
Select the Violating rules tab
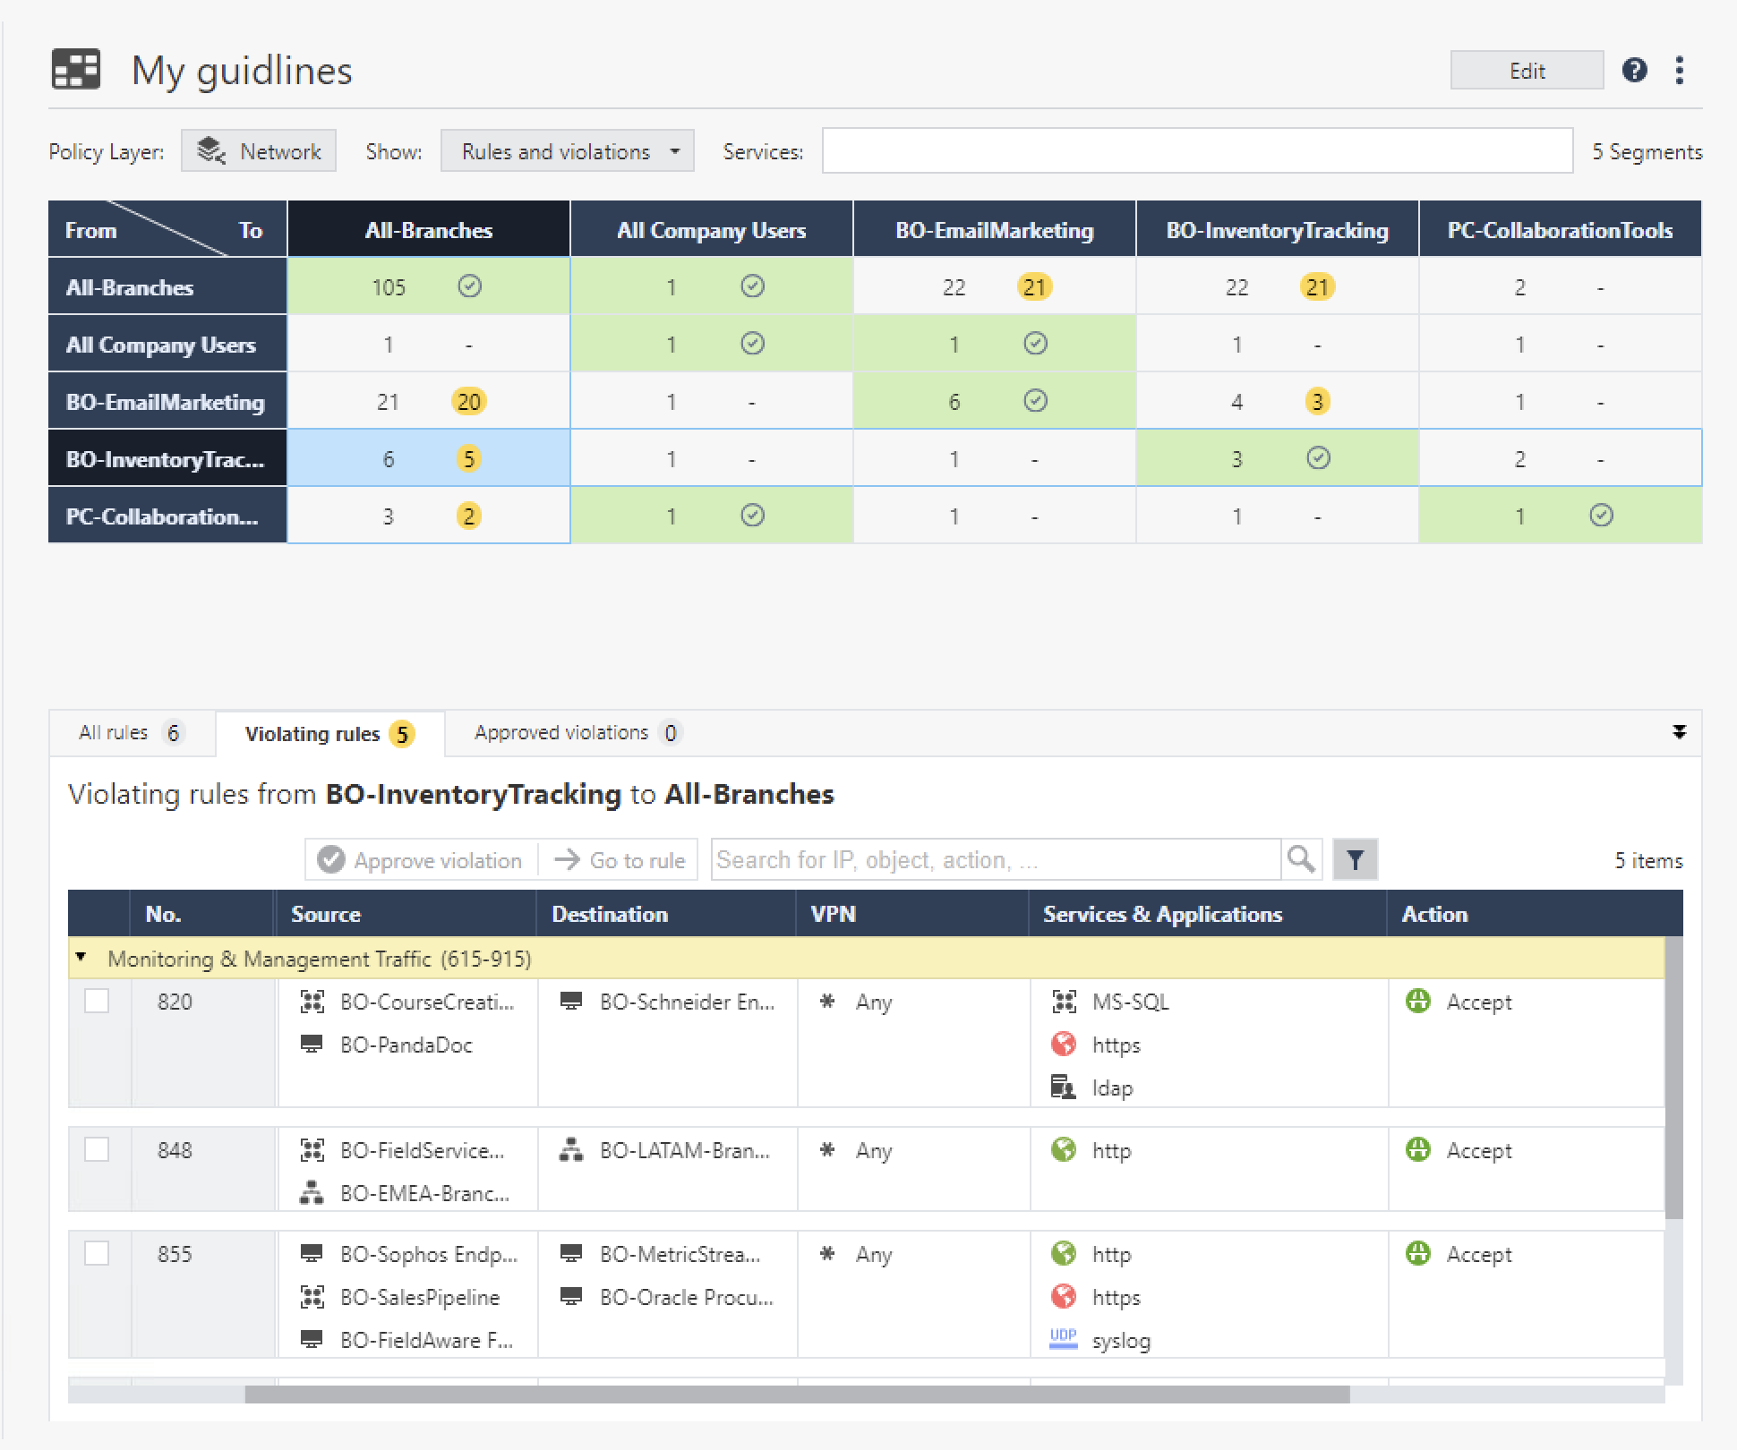(x=329, y=734)
